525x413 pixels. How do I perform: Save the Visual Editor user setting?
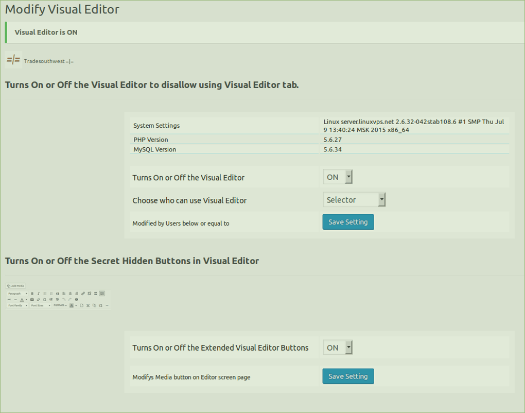pos(348,221)
